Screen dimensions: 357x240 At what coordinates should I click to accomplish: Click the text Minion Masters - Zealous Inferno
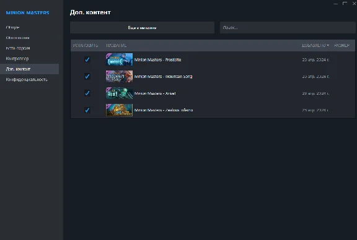164,110
